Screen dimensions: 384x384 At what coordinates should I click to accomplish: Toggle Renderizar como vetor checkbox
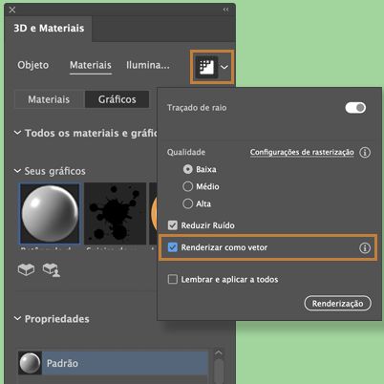tap(173, 247)
